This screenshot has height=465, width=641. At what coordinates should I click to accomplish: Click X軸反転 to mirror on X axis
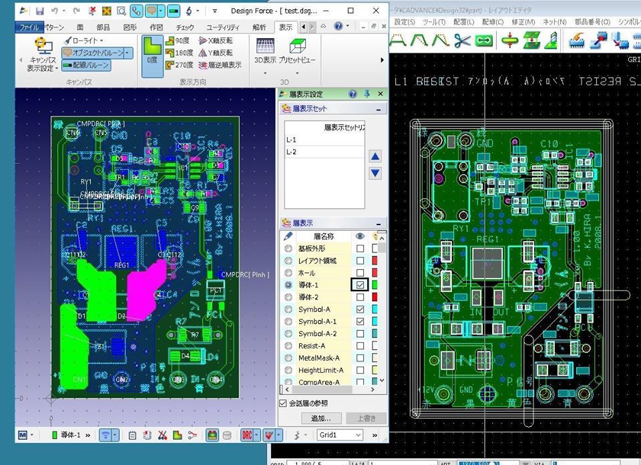pyautogui.click(x=216, y=41)
